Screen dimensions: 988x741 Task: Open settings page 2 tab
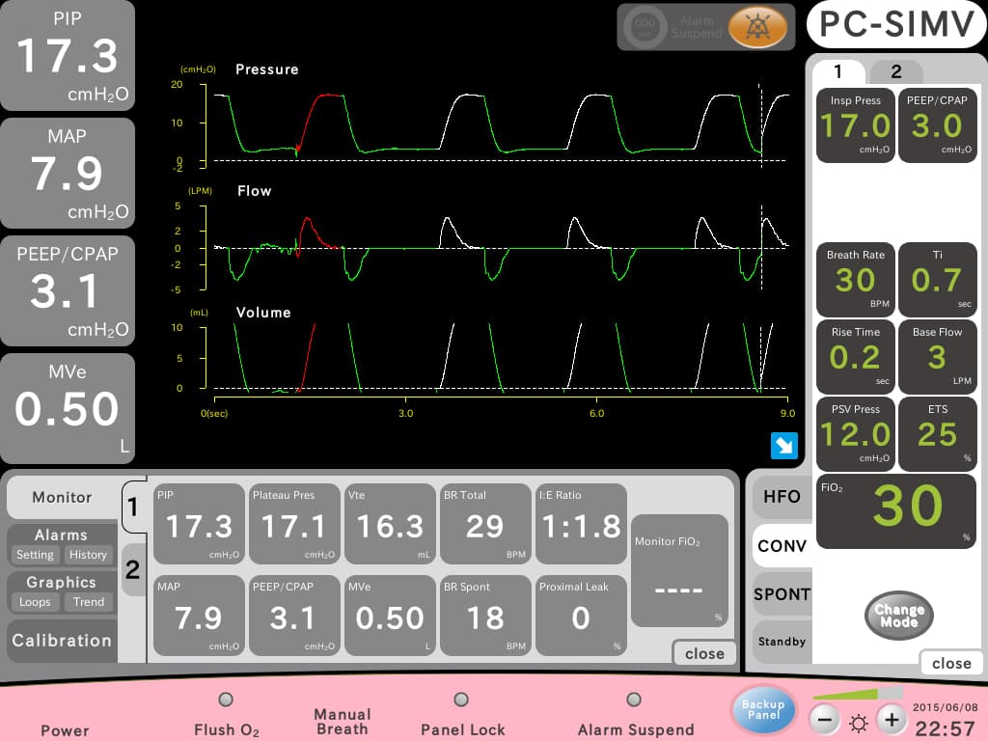pos(896,71)
